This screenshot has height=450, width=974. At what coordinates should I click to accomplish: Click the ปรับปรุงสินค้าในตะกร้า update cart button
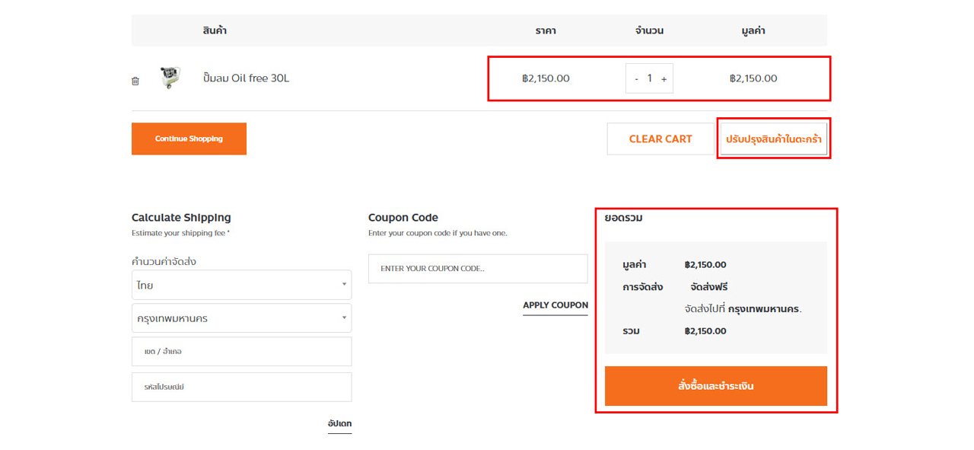(774, 139)
